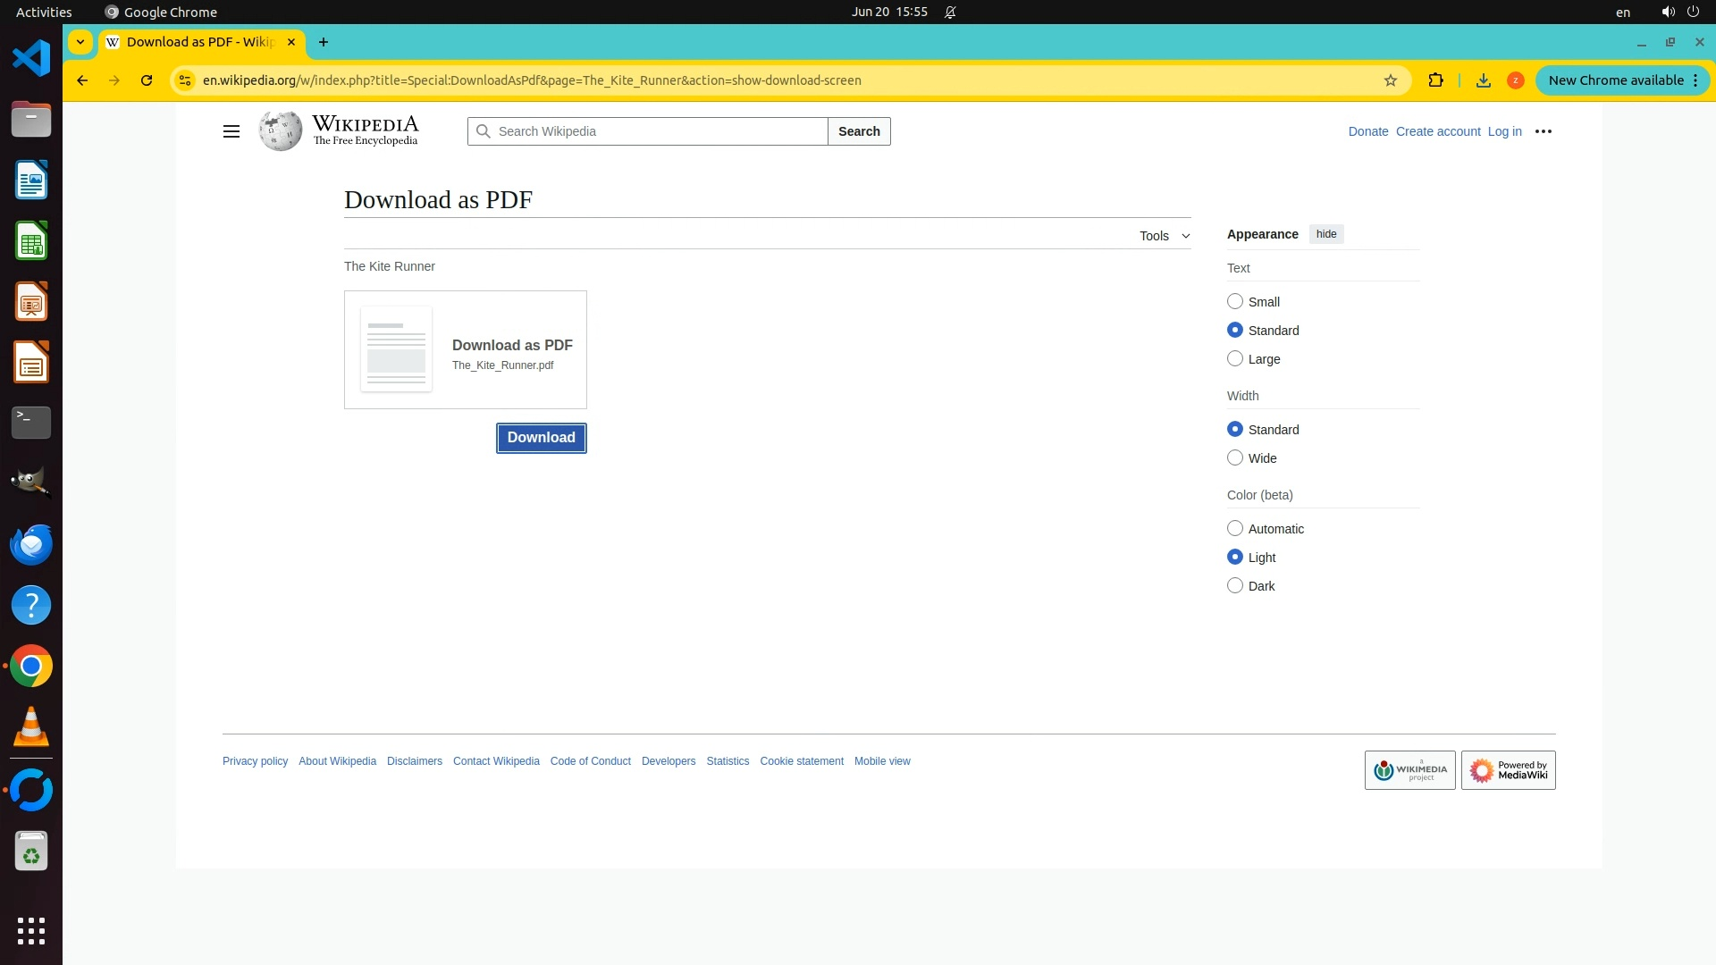Viewport: 1716px width, 965px height.
Task: Choose the Wide width option
Action: click(x=1235, y=458)
